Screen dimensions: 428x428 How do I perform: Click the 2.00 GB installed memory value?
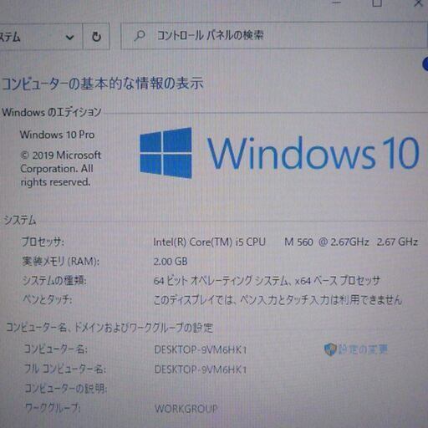click(171, 262)
